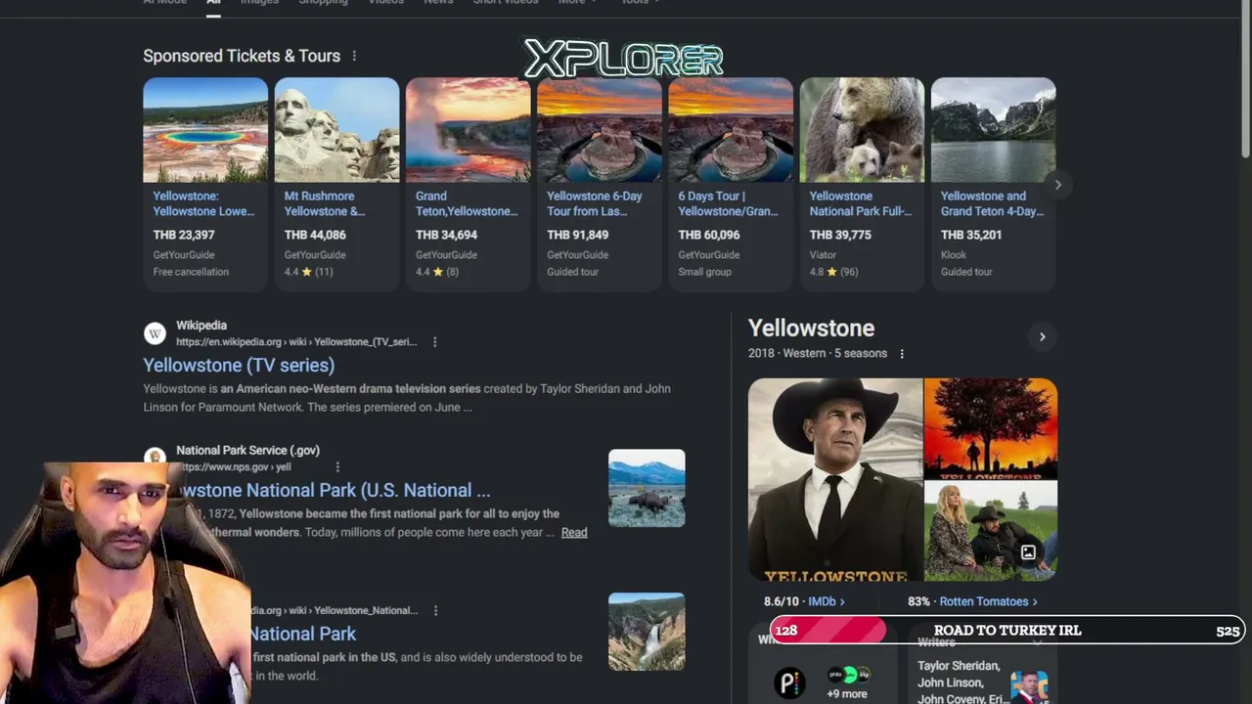Open the Yellowstone Lower tour title priced THB 23,397
This screenshot has height=704, width=1252.
203,203
